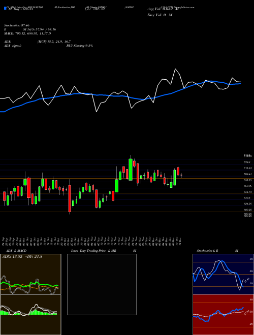Image resolution: width=254 pixels, height=335 pixels.
Task: Click the 639.5 price axis label
Action: (247, 198)
